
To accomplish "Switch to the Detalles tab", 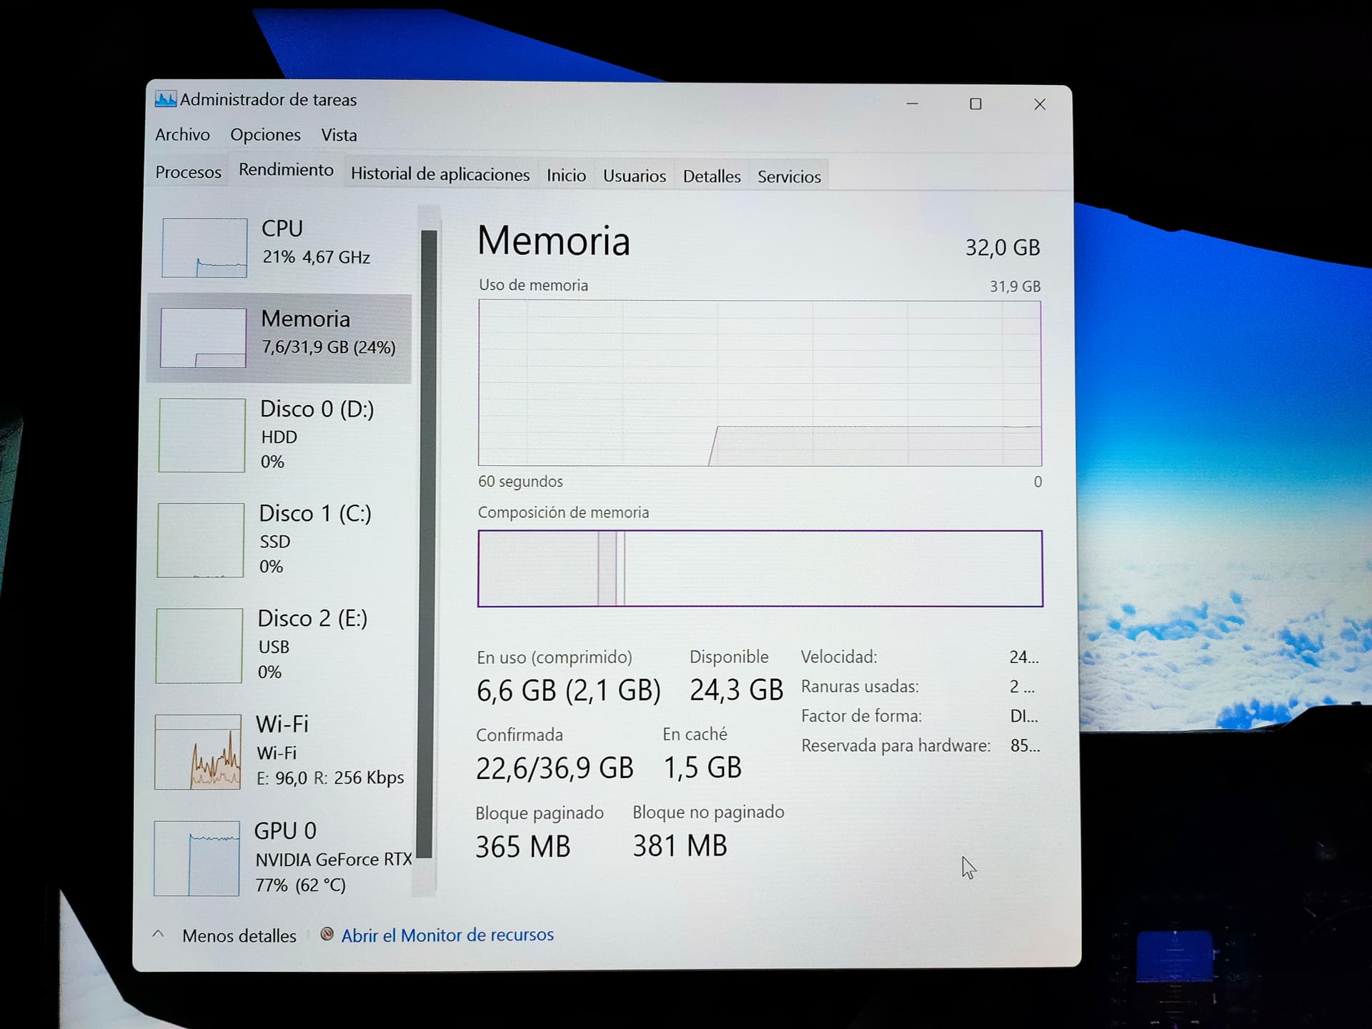I will click(712, 177).
